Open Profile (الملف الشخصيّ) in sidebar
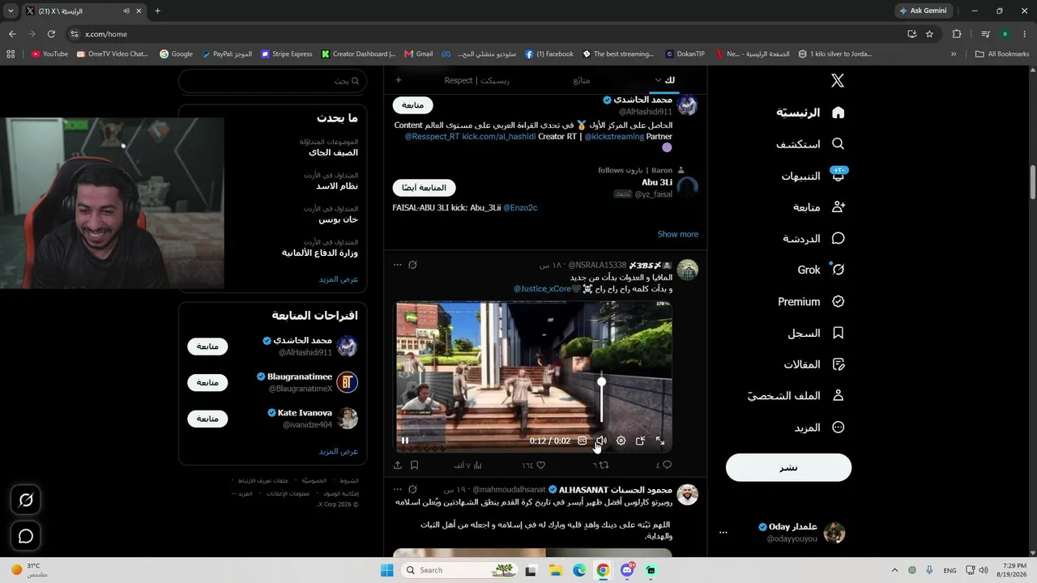 (x=796, y=396)
